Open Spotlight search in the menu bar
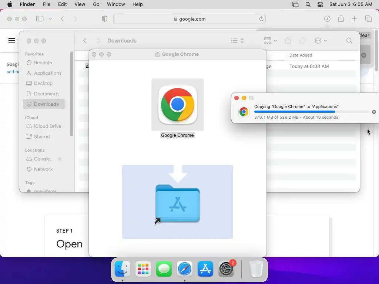The width and height of the screenshot is (379, 284). [308, 4]
